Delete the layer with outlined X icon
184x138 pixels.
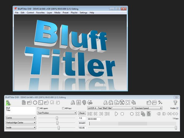(x=128, y=102)
